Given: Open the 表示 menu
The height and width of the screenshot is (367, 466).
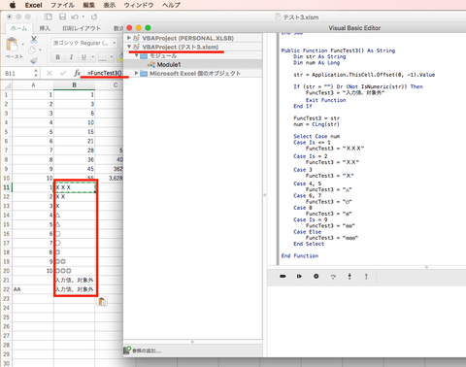Looking at the screenshot, I should 110,5.
